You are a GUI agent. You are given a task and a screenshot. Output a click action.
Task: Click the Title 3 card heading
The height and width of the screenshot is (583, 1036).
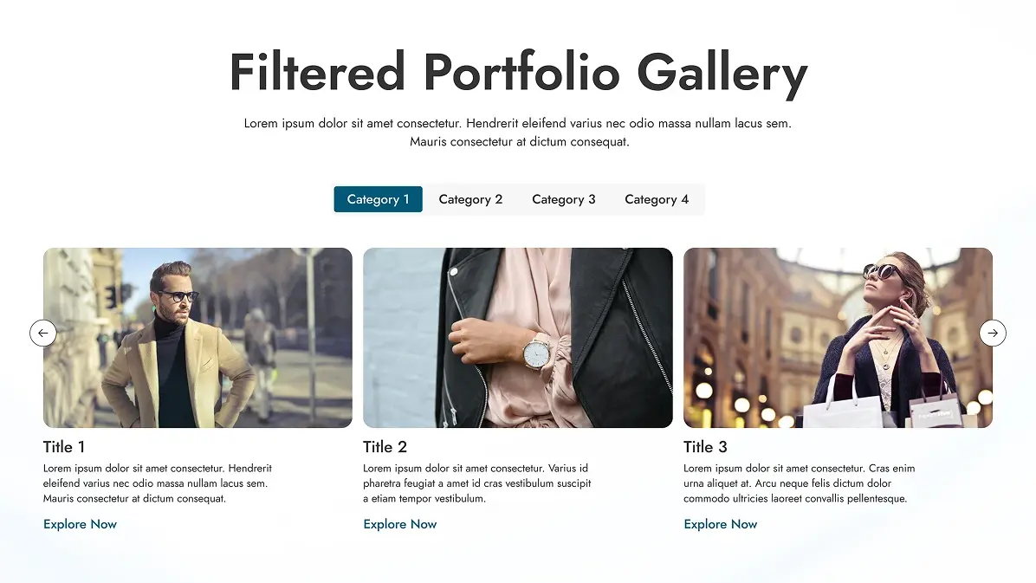pyautogui.click(x=705, y=446)
